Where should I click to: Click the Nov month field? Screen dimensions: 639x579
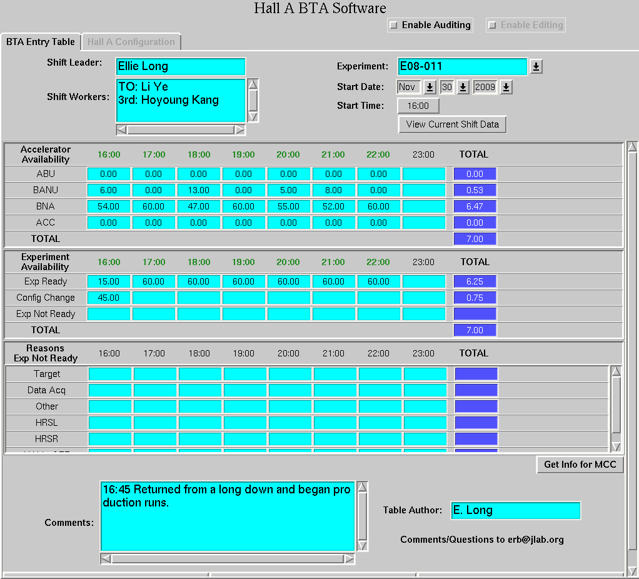[x=409, y=87]
